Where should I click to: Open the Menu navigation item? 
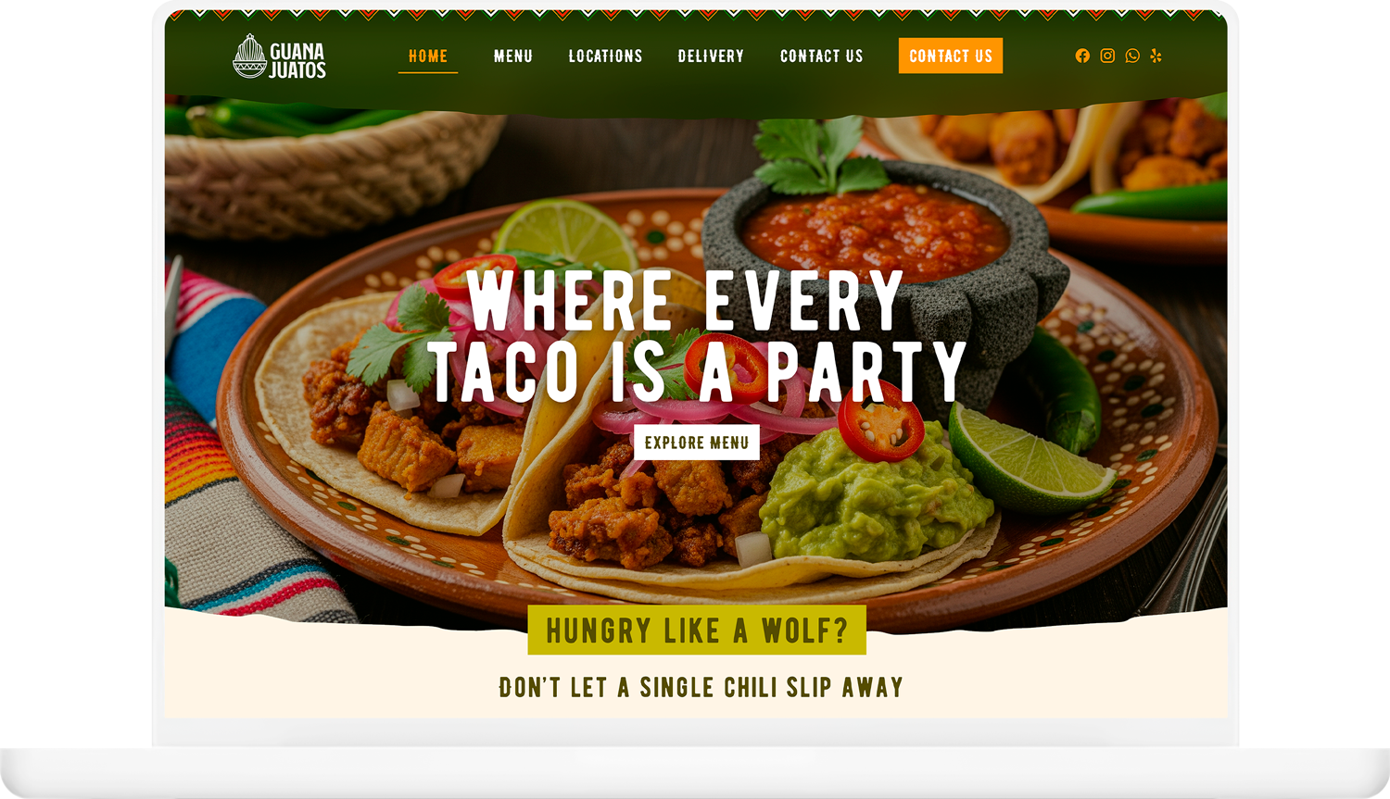coord(512,56)
